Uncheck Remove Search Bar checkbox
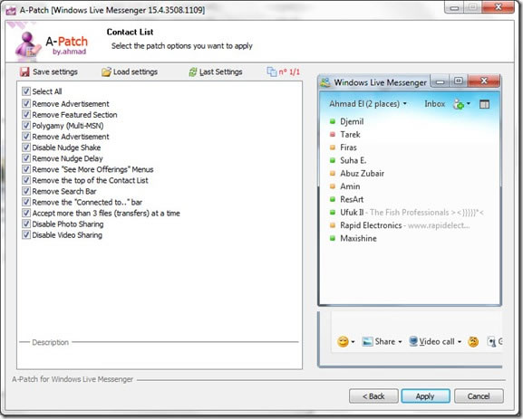The height and width of the screenshot is (419, 523). [x=26, y=191]
